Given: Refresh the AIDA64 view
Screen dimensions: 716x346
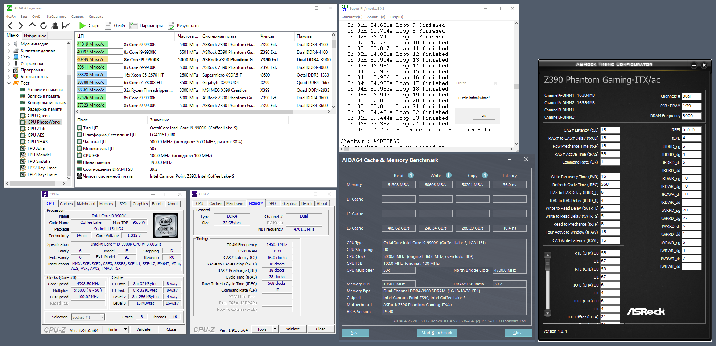Looking at the screenshot, I should [x=44, y=26].
